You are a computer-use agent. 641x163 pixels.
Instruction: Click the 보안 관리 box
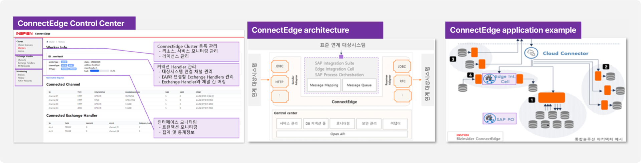point(369,123)
